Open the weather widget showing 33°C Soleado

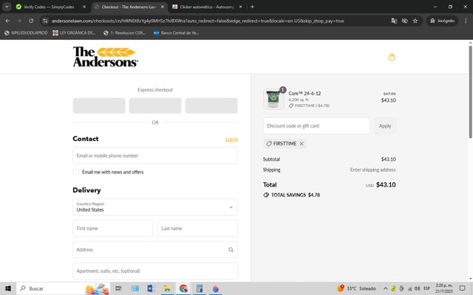pyautogui.click(x=356, y=288)
